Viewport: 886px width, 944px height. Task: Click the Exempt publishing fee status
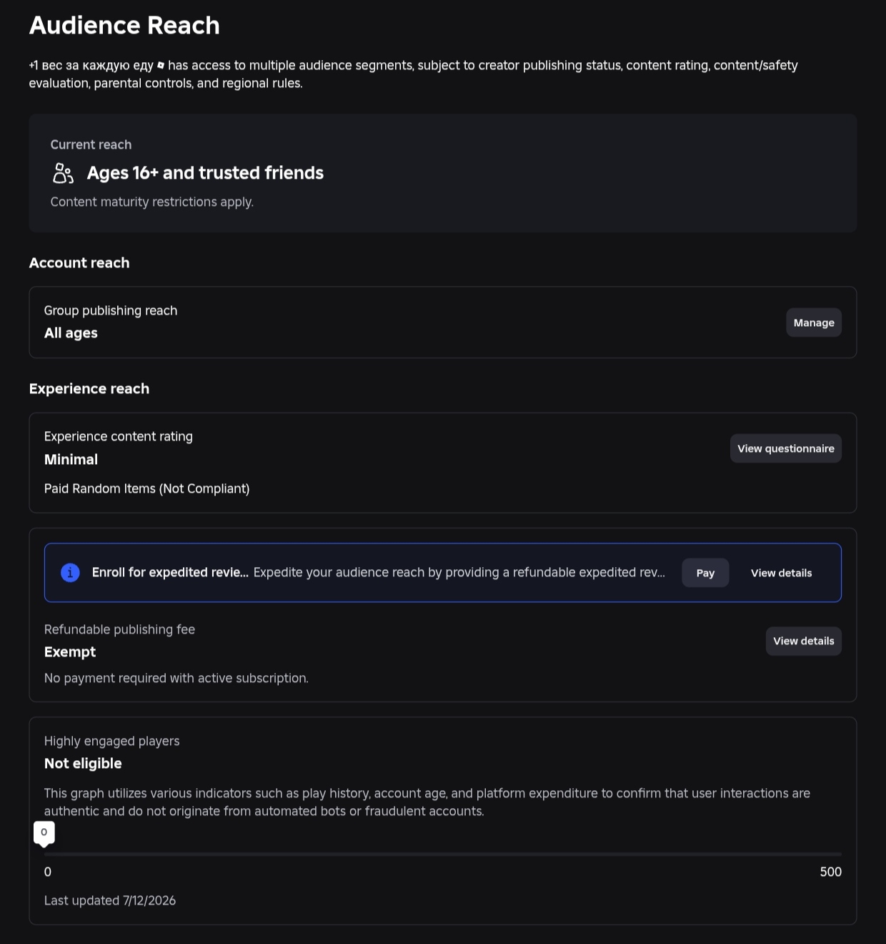point(70,652)
